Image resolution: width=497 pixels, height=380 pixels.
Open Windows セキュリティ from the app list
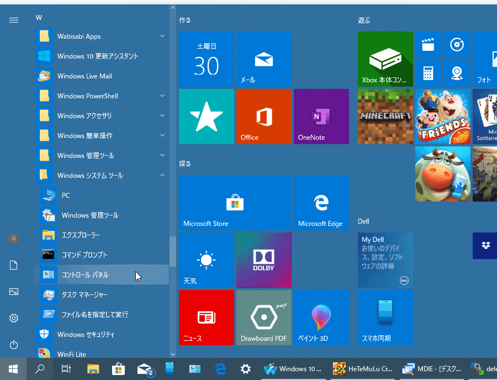[x=101, y=334]
